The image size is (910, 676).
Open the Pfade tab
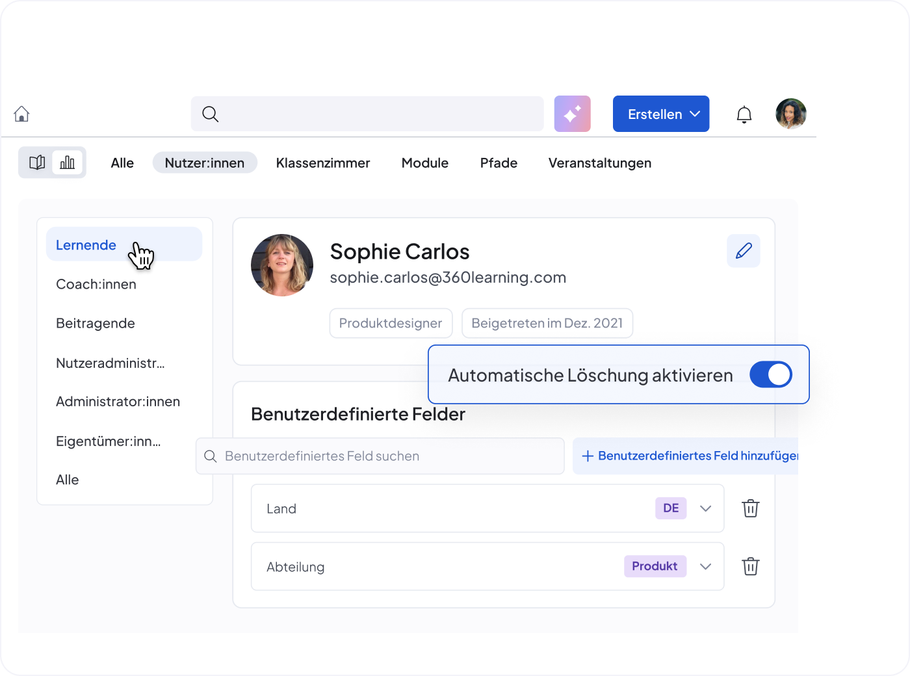point(499,162)
